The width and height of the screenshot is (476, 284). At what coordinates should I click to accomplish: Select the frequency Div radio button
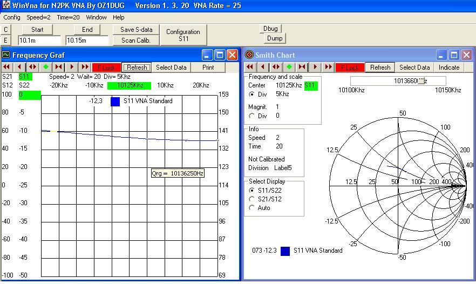point(251,94)
